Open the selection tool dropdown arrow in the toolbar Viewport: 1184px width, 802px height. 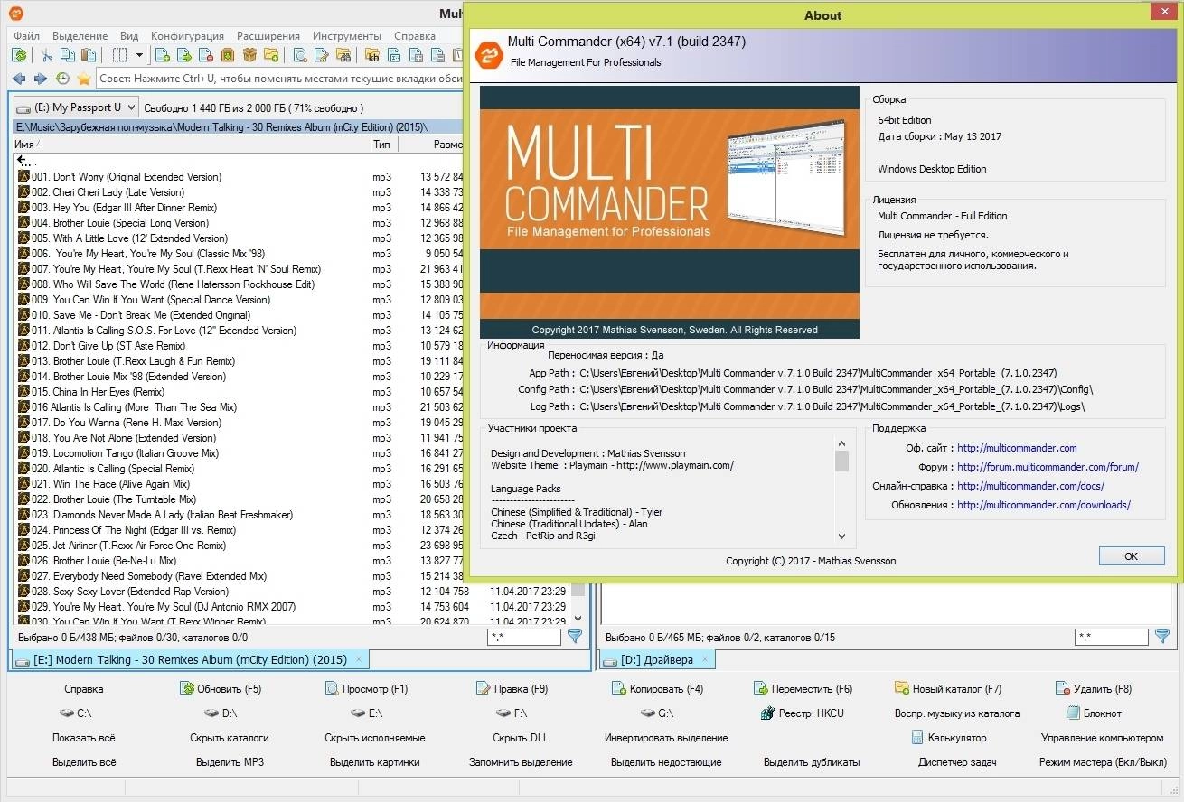[x=139, y=56]
